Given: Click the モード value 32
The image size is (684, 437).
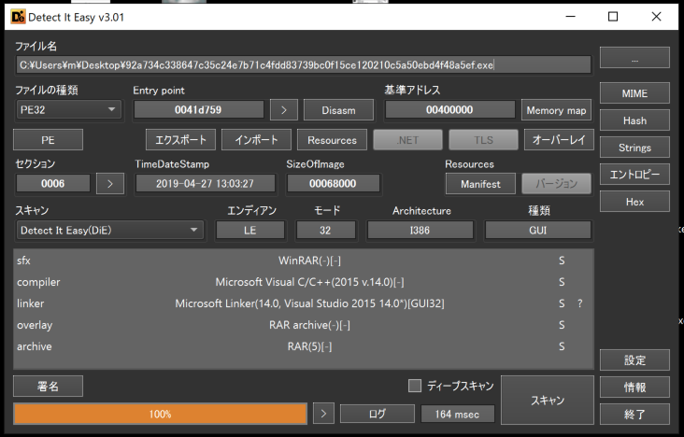Looking at the screenshot, I should [325, 231].
